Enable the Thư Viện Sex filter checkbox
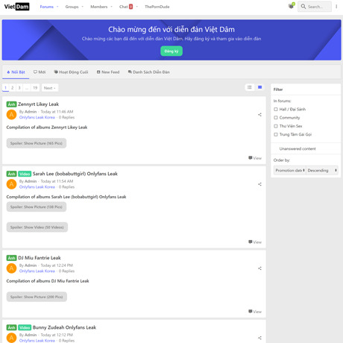 [276, 126]
